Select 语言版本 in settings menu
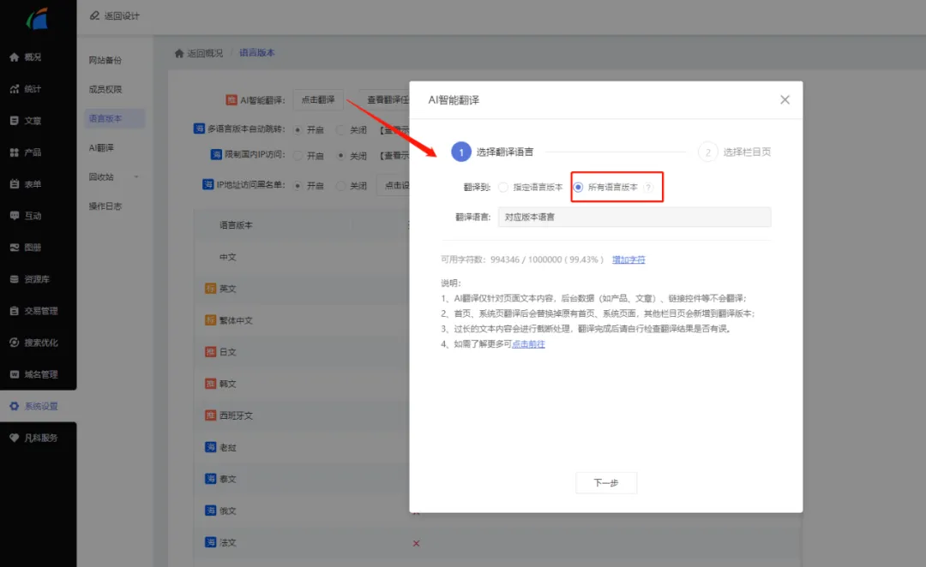 115,118
